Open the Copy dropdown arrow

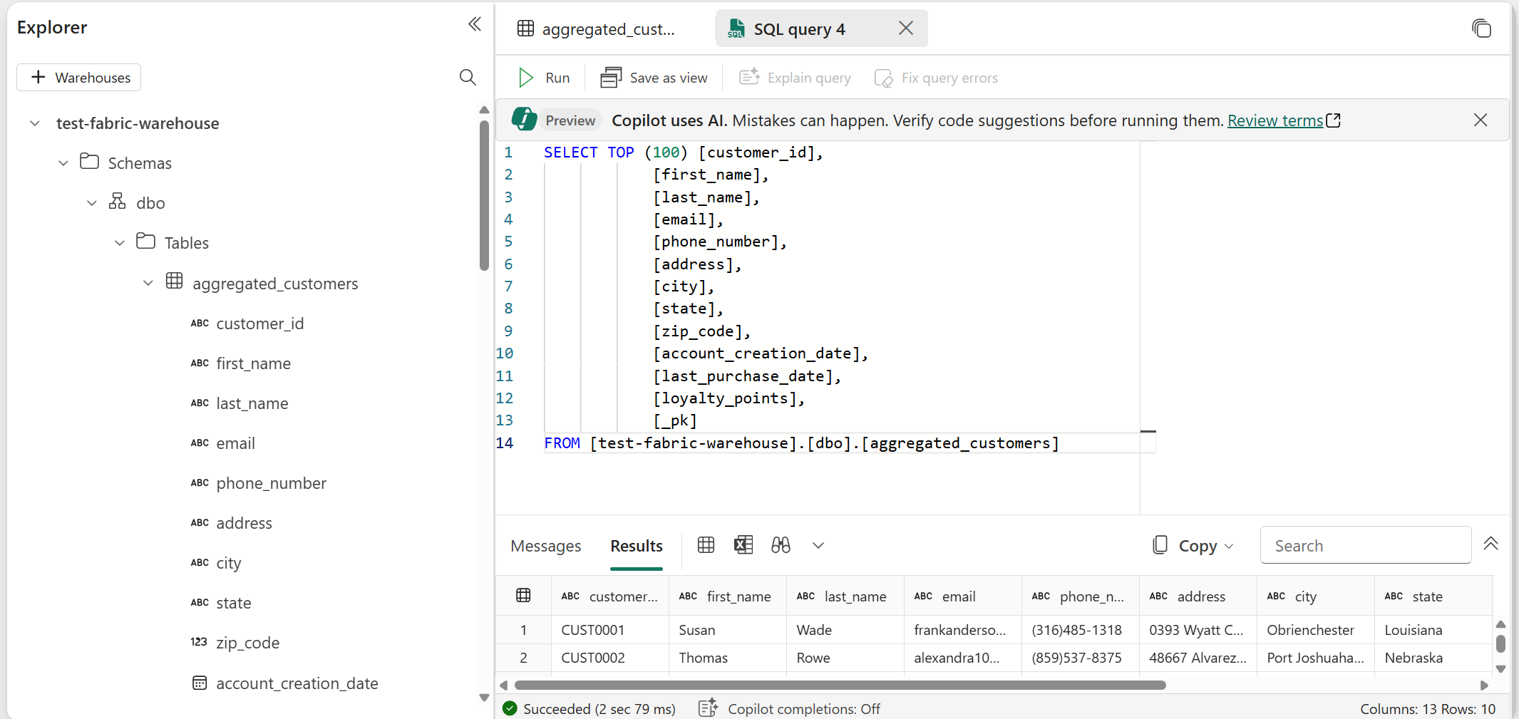click(1227, 545)
